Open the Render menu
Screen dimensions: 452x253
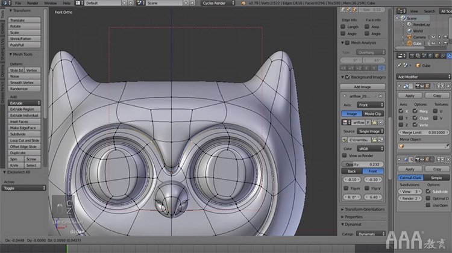click(x=33, y=3)
